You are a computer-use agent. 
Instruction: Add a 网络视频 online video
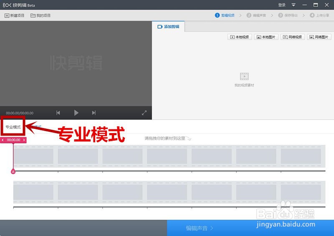tap(293, 37)
